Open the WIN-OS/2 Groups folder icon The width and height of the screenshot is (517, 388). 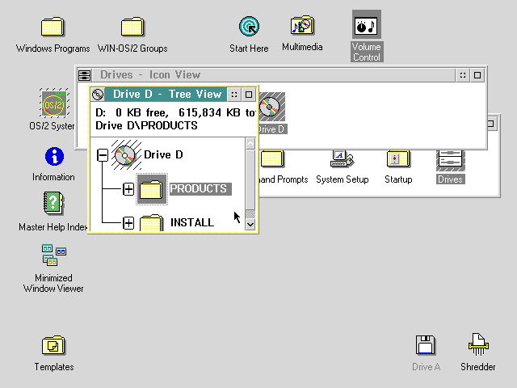(132, 27)
